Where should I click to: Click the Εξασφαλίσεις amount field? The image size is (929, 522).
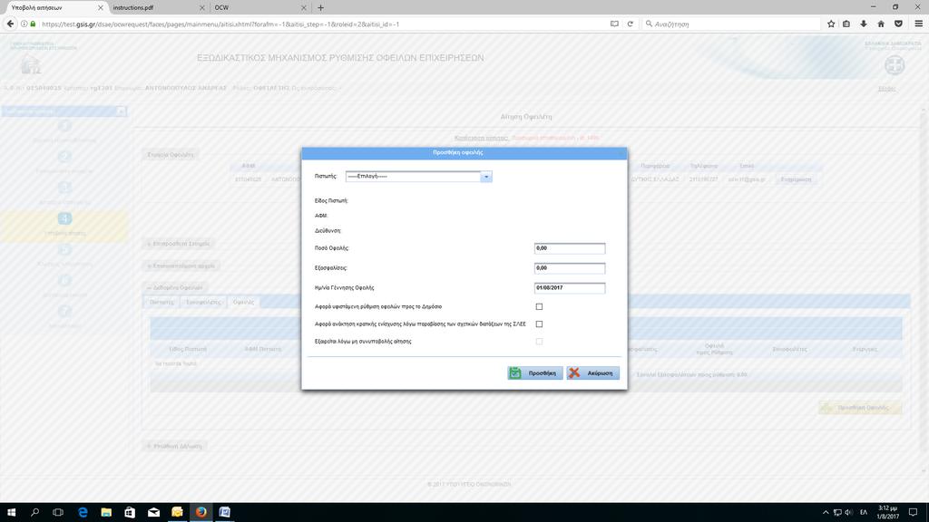(x=570, y=268)
